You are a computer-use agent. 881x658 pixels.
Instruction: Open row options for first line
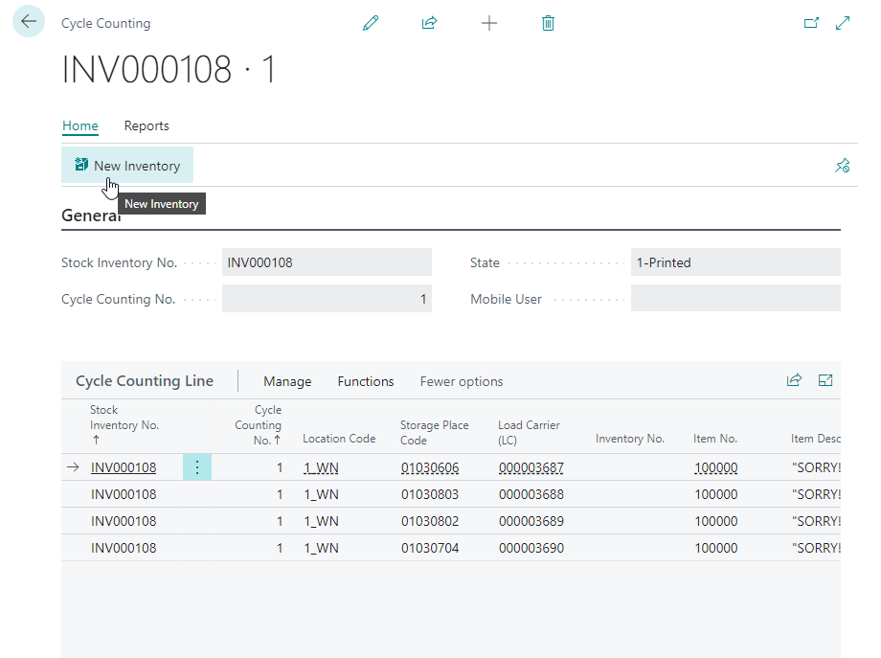pyautogui.click(x=197, y=467)
